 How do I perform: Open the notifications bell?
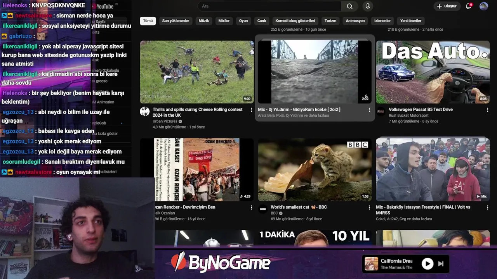(469, 6)
